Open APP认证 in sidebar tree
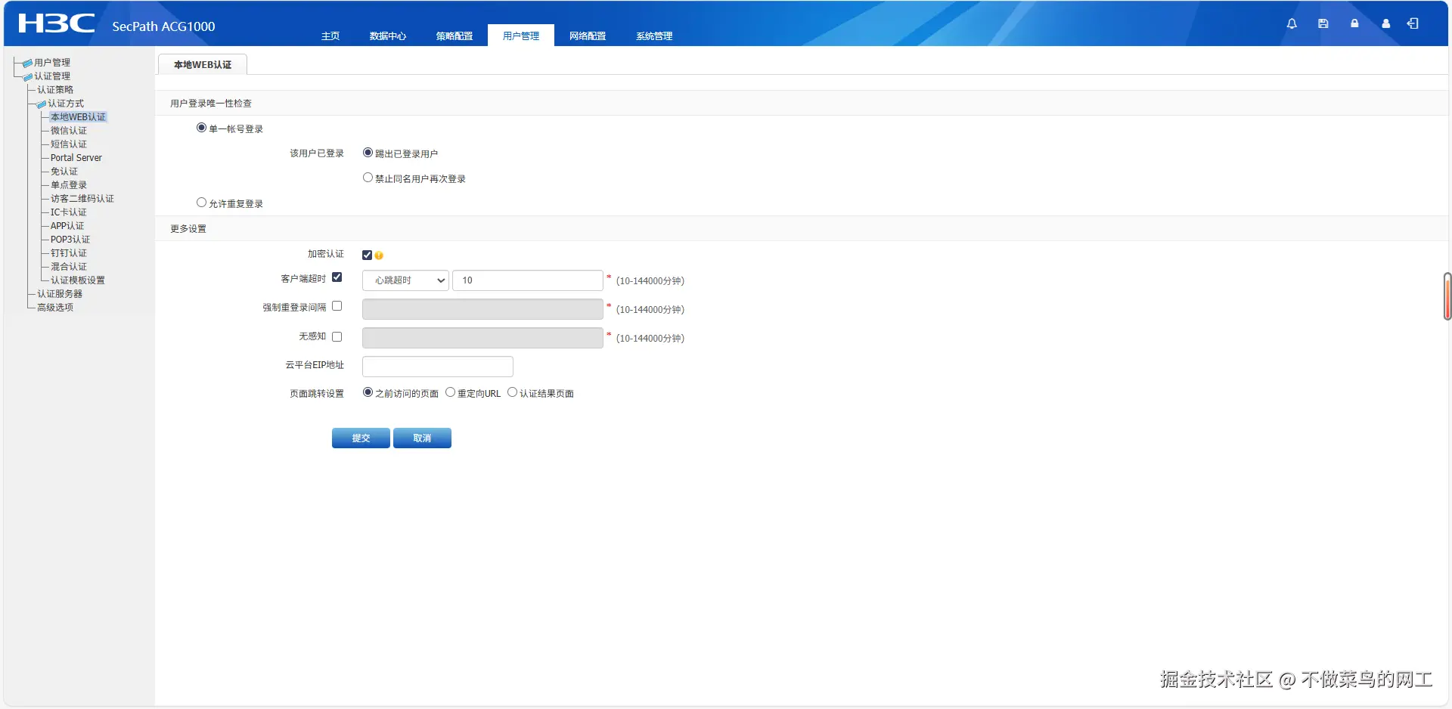The image size is (1452, 709). pos(67,226)
